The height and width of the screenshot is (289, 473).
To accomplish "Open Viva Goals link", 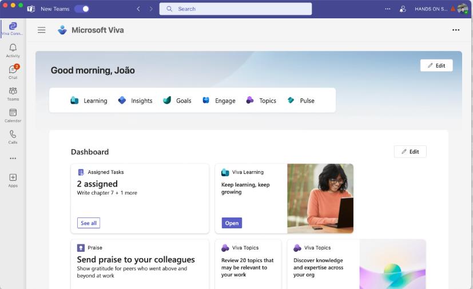I will [177, 101].
